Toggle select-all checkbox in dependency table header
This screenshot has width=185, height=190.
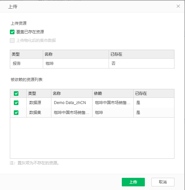coord(16,94)
